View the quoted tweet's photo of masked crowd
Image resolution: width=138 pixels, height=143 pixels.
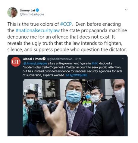pyautogui.click(x=74, y=107)
